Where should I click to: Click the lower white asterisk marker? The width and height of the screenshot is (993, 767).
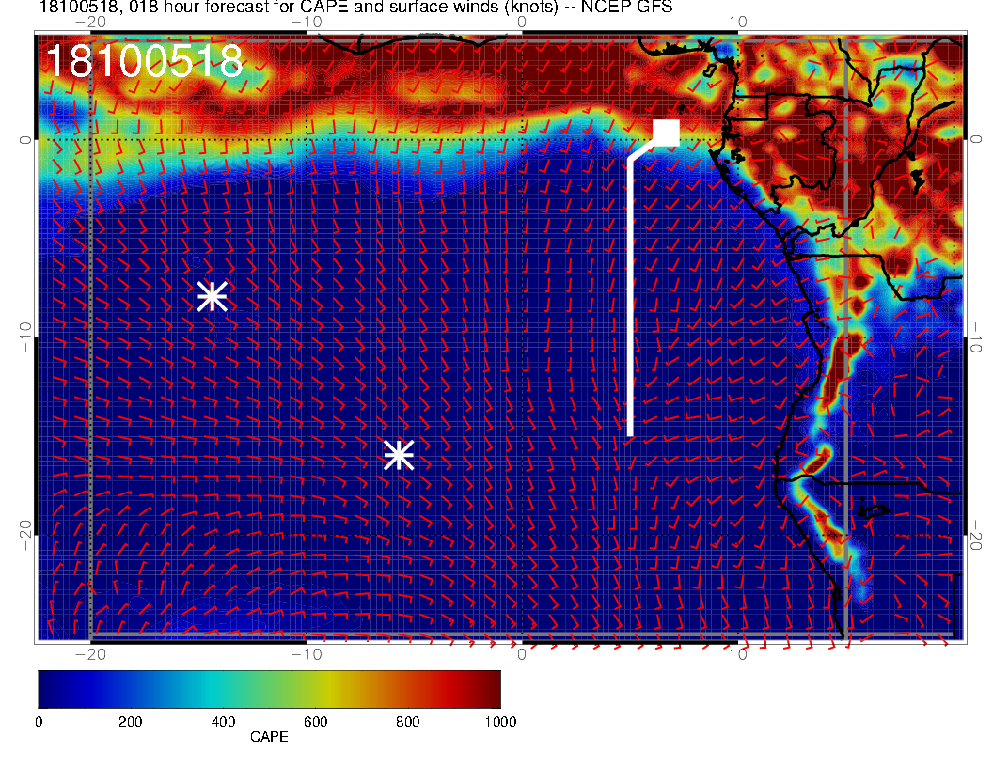(399, 455)
